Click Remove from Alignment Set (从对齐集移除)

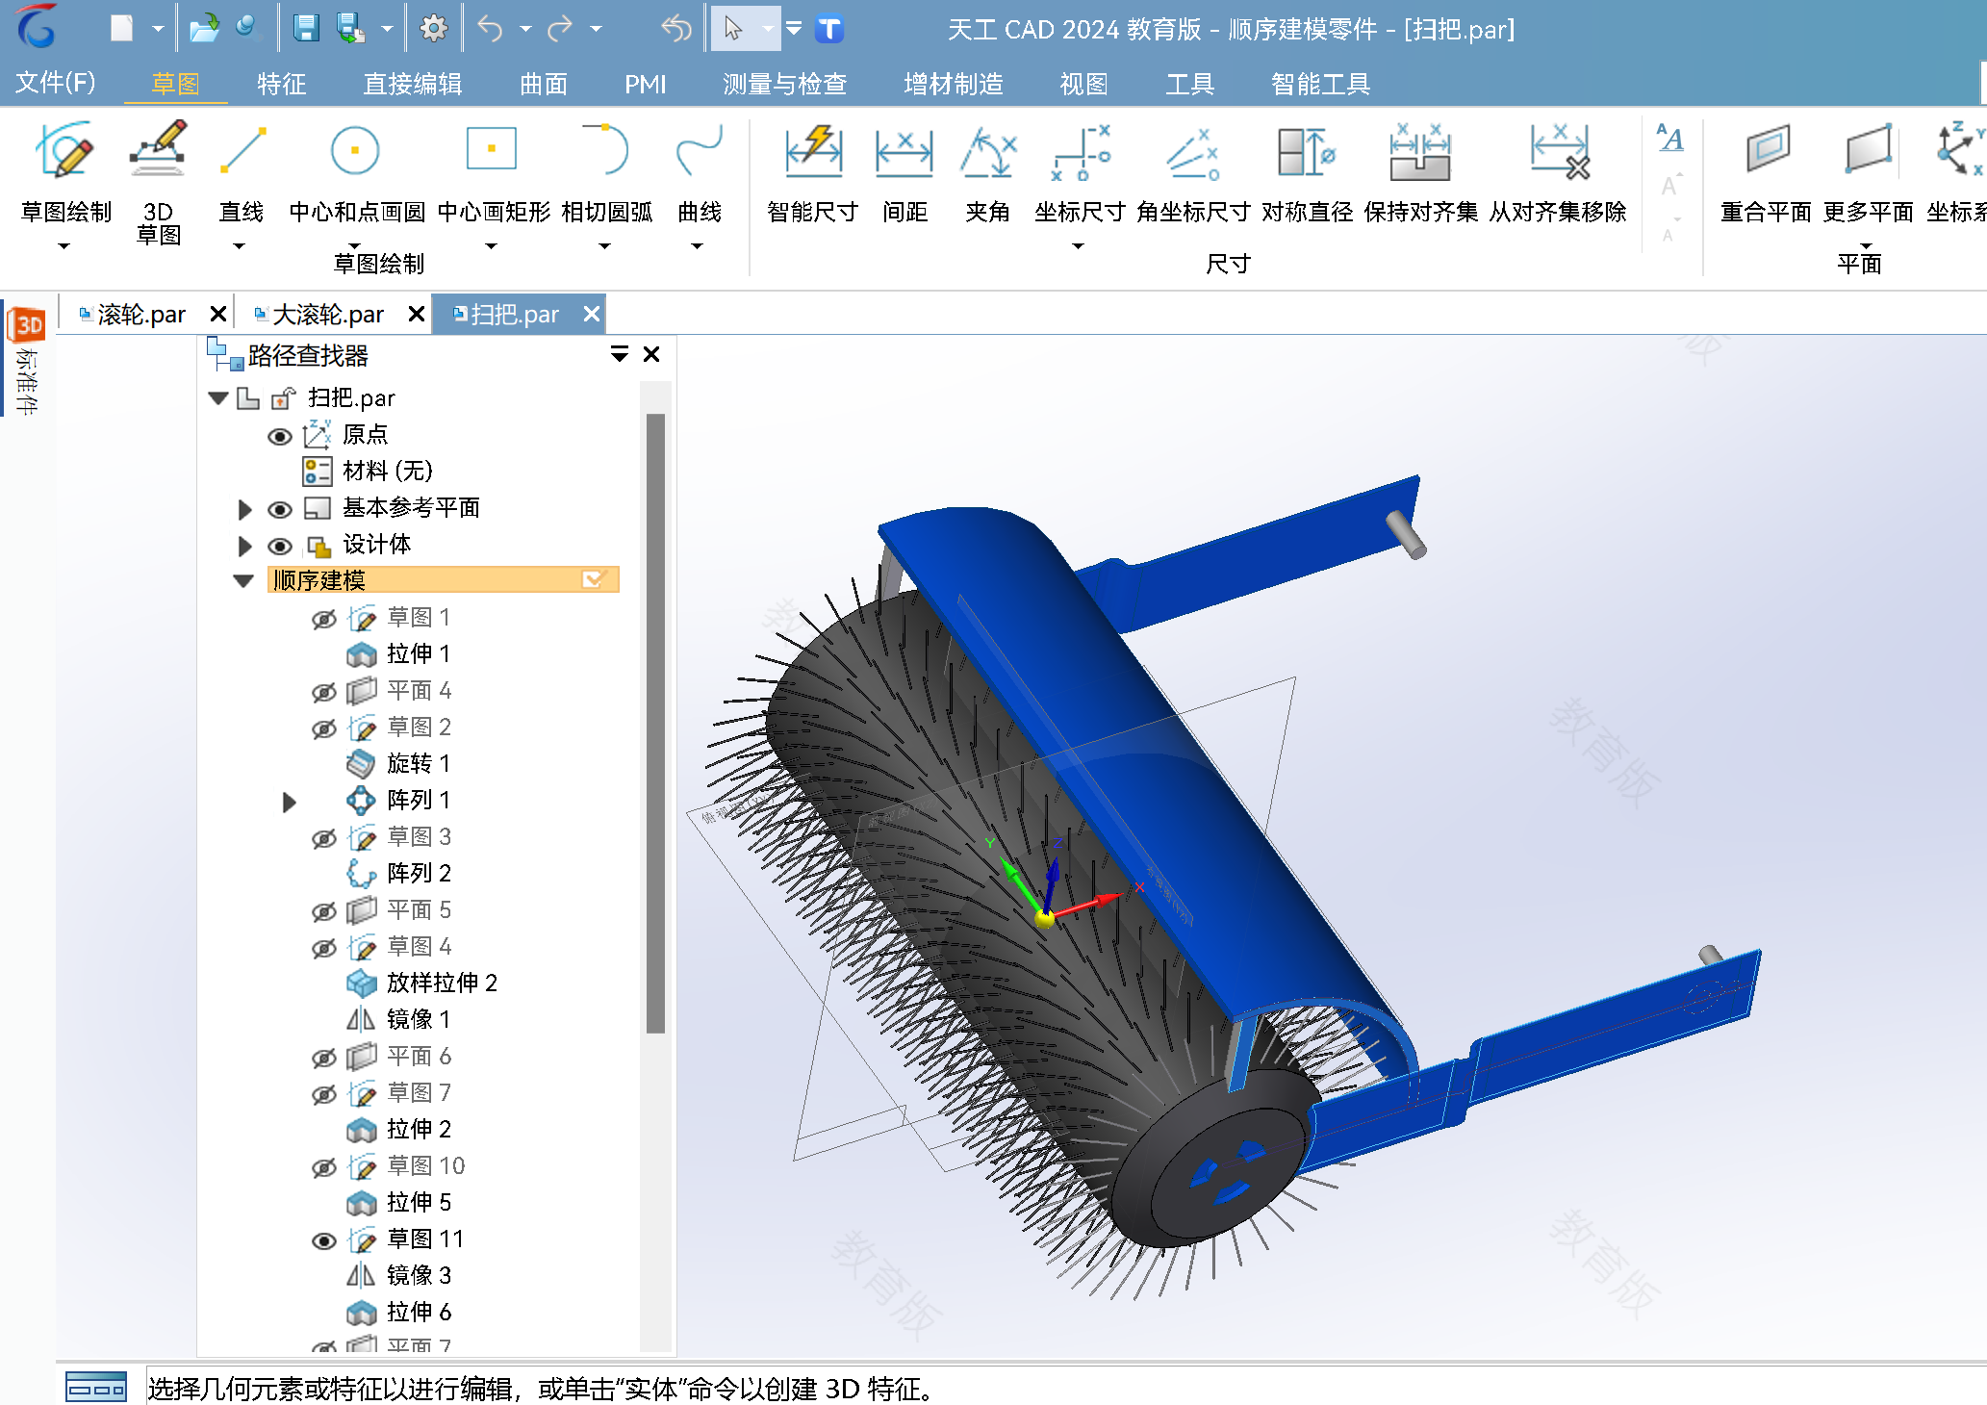[1558, 173]
